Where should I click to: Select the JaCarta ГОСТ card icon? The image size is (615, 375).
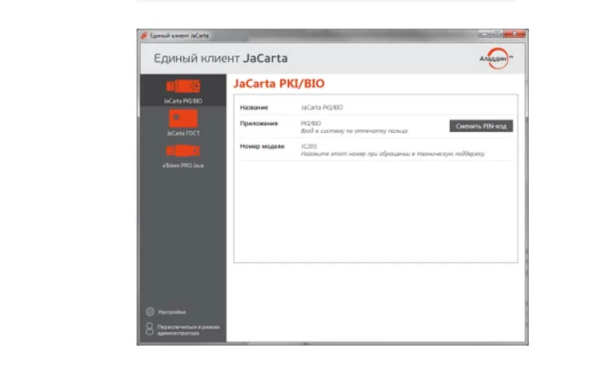coord(183,118)
